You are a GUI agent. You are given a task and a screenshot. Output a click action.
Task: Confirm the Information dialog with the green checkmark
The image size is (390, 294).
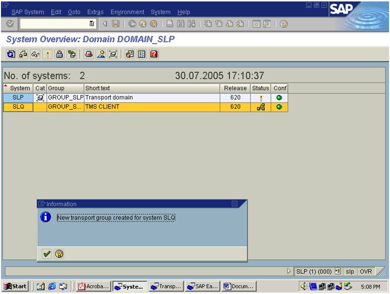[47, 254]
